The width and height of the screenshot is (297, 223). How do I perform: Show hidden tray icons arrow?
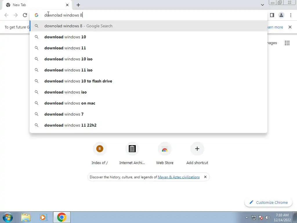247,217
